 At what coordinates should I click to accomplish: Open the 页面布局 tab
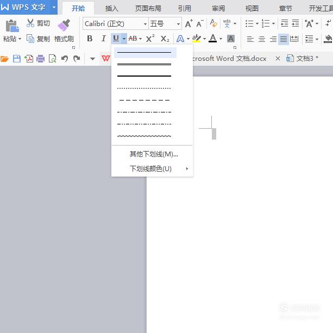pyautogui.click(x=148, y=9)
